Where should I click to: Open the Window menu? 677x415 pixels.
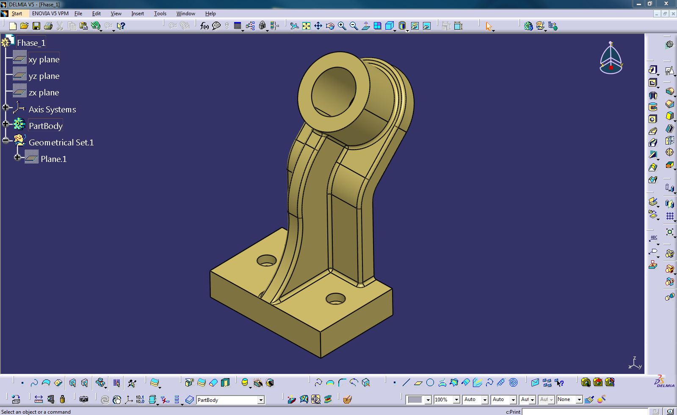coord(185,14)
